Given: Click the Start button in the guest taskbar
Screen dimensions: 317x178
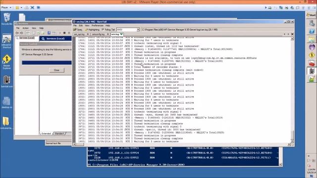Looking at the screenshot, I should click(312, 15).
